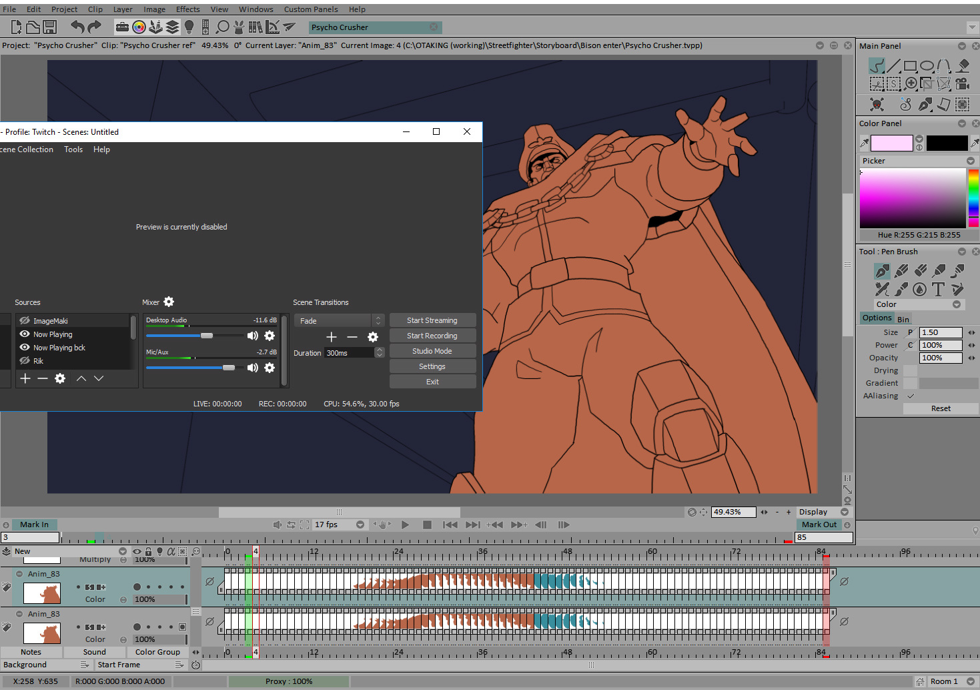Click the skull icon in Main Panel
Viewport: 980px width, 690px height.
[x=877, y=104]
